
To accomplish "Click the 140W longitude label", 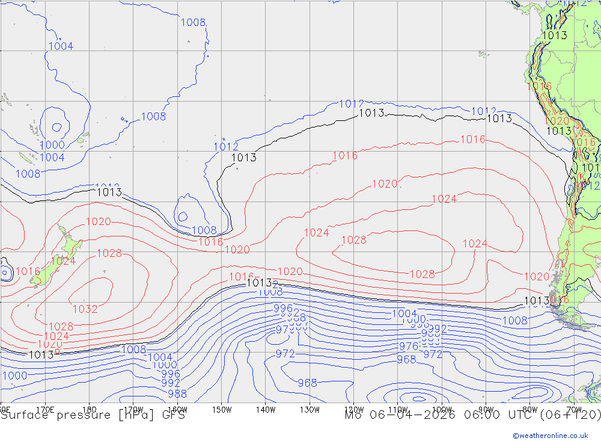I will 266,410.
